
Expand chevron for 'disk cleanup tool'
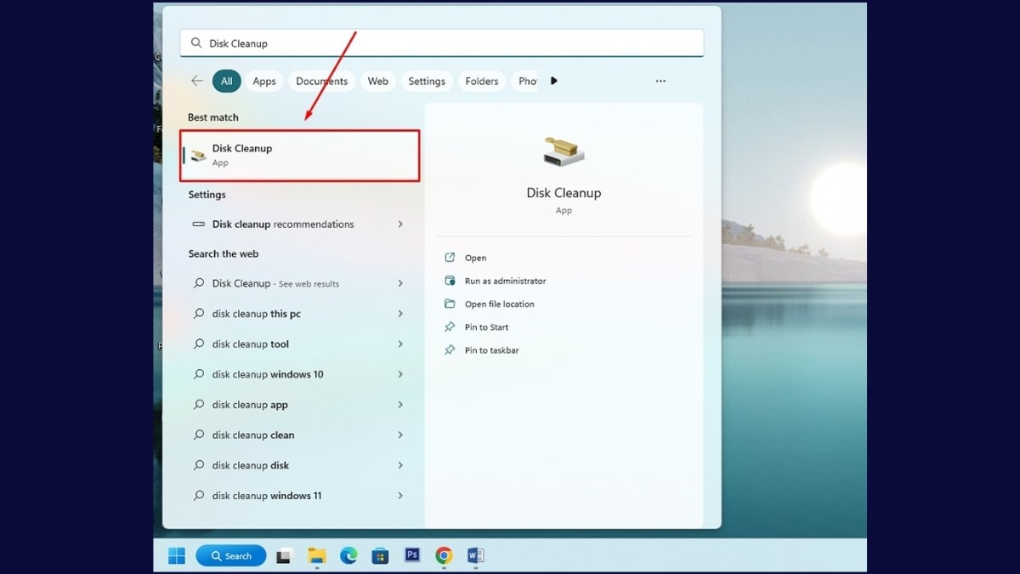point(400,344)
